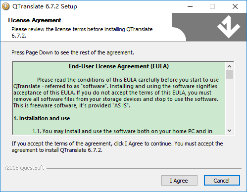Close the QTranslate Setup window
The image size is (247, 192).
tap(235, 6)
